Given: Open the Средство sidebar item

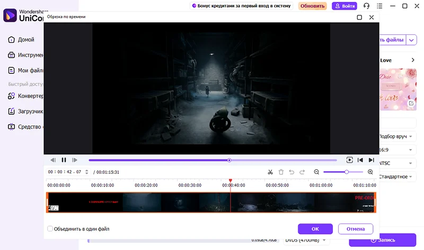Looking at the screenshot, I should coord(25,126).
